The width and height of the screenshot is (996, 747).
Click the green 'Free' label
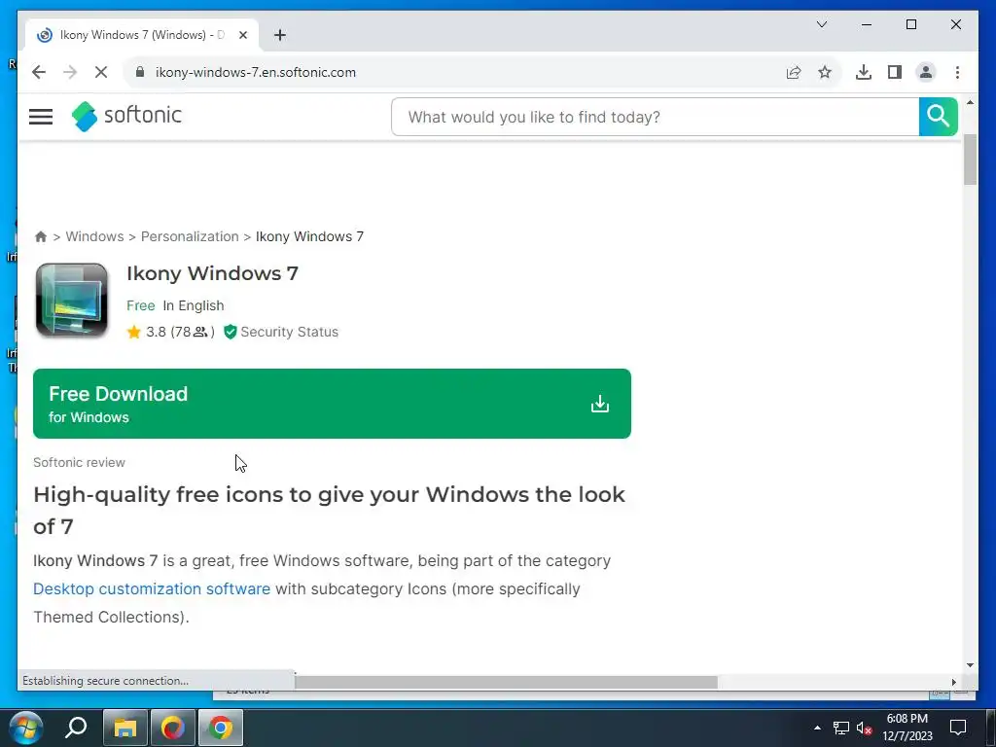140,305
